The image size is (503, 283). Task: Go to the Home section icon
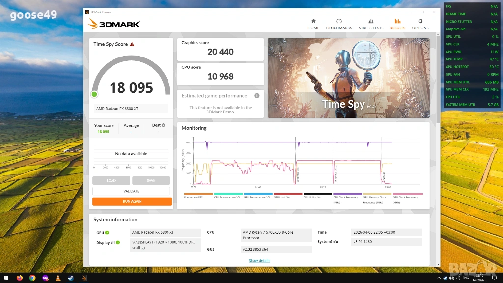click(313, 21)
